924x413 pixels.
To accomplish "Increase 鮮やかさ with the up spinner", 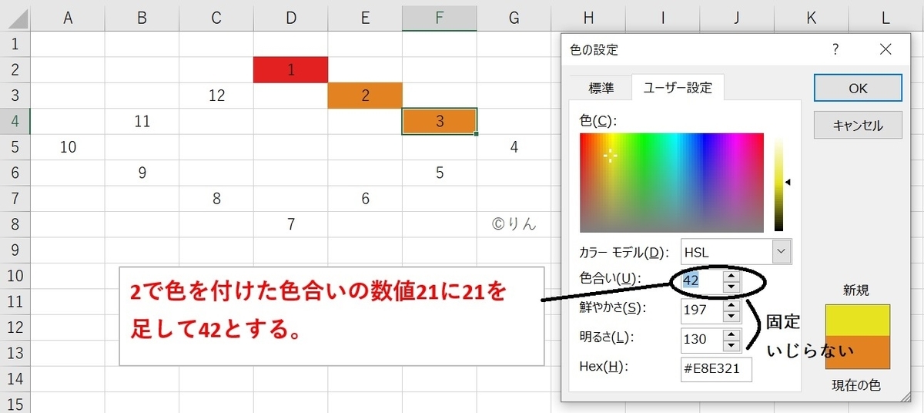I will pyautogui.click(x=731, y=304).
